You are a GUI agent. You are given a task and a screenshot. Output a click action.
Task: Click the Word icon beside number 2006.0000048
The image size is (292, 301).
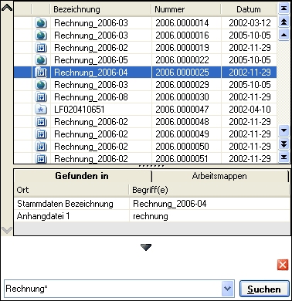pyautogui.click(x=41, y=122)
